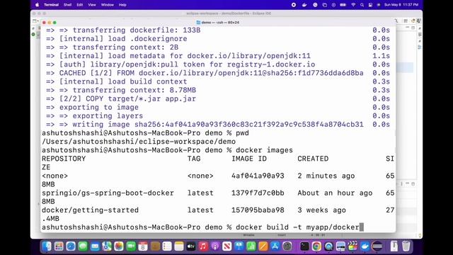The width and height of the screenshot is (453, 255).
Task: Click the battery status icon
Action: coord(343,5)
